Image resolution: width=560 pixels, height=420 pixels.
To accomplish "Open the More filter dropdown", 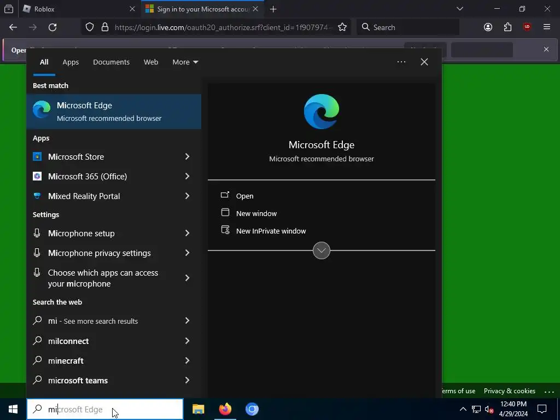I will [185, 62].
